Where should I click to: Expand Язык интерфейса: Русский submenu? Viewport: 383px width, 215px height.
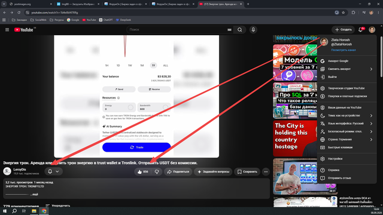pos(347,124)
